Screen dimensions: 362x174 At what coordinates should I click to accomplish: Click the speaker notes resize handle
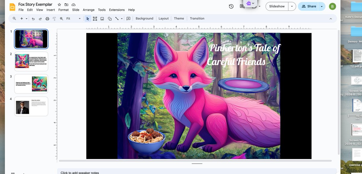coord(197,164)
